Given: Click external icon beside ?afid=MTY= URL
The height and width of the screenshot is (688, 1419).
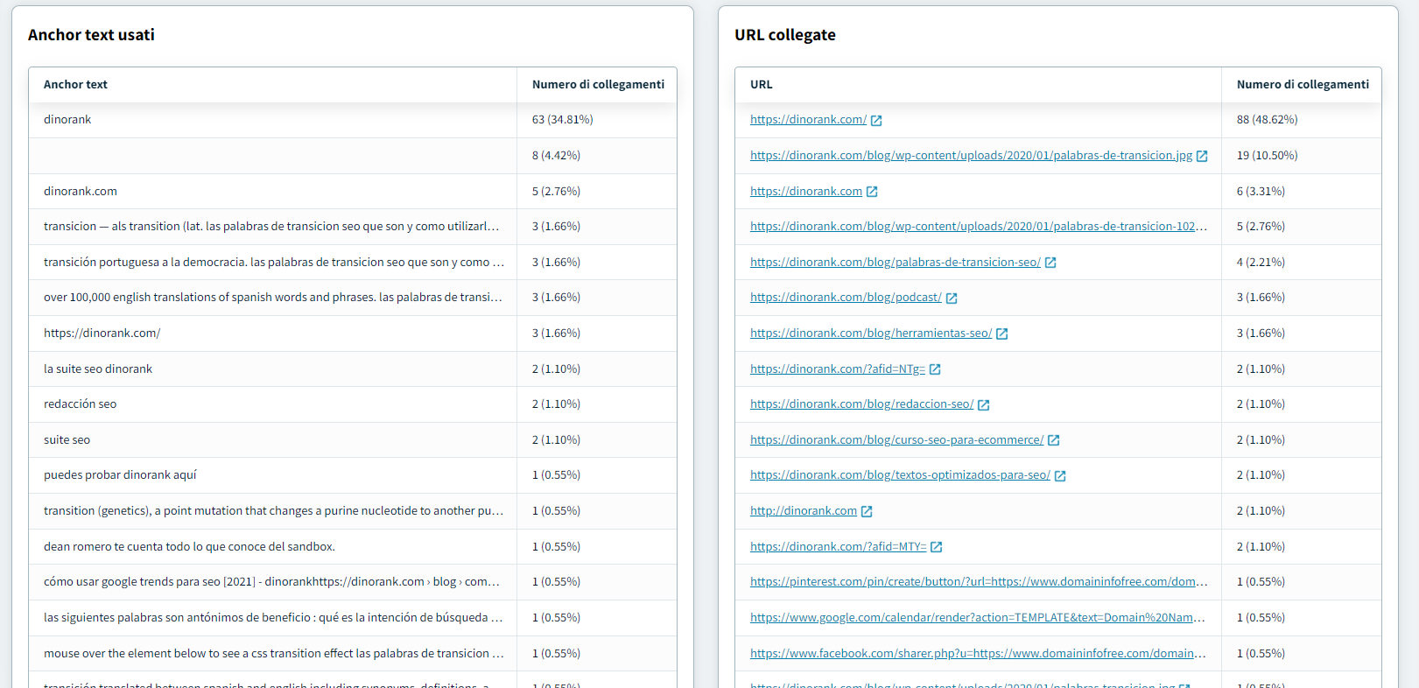Looking at the screenshot, I should [x=936, y=547].
